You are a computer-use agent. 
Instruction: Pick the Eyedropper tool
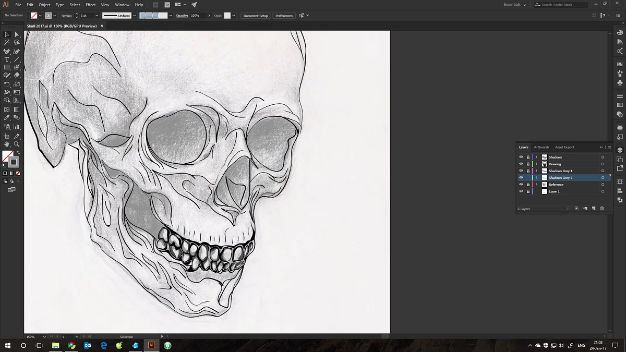[7, 118]
